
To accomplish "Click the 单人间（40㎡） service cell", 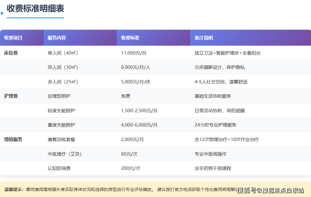I will point(63,53).
